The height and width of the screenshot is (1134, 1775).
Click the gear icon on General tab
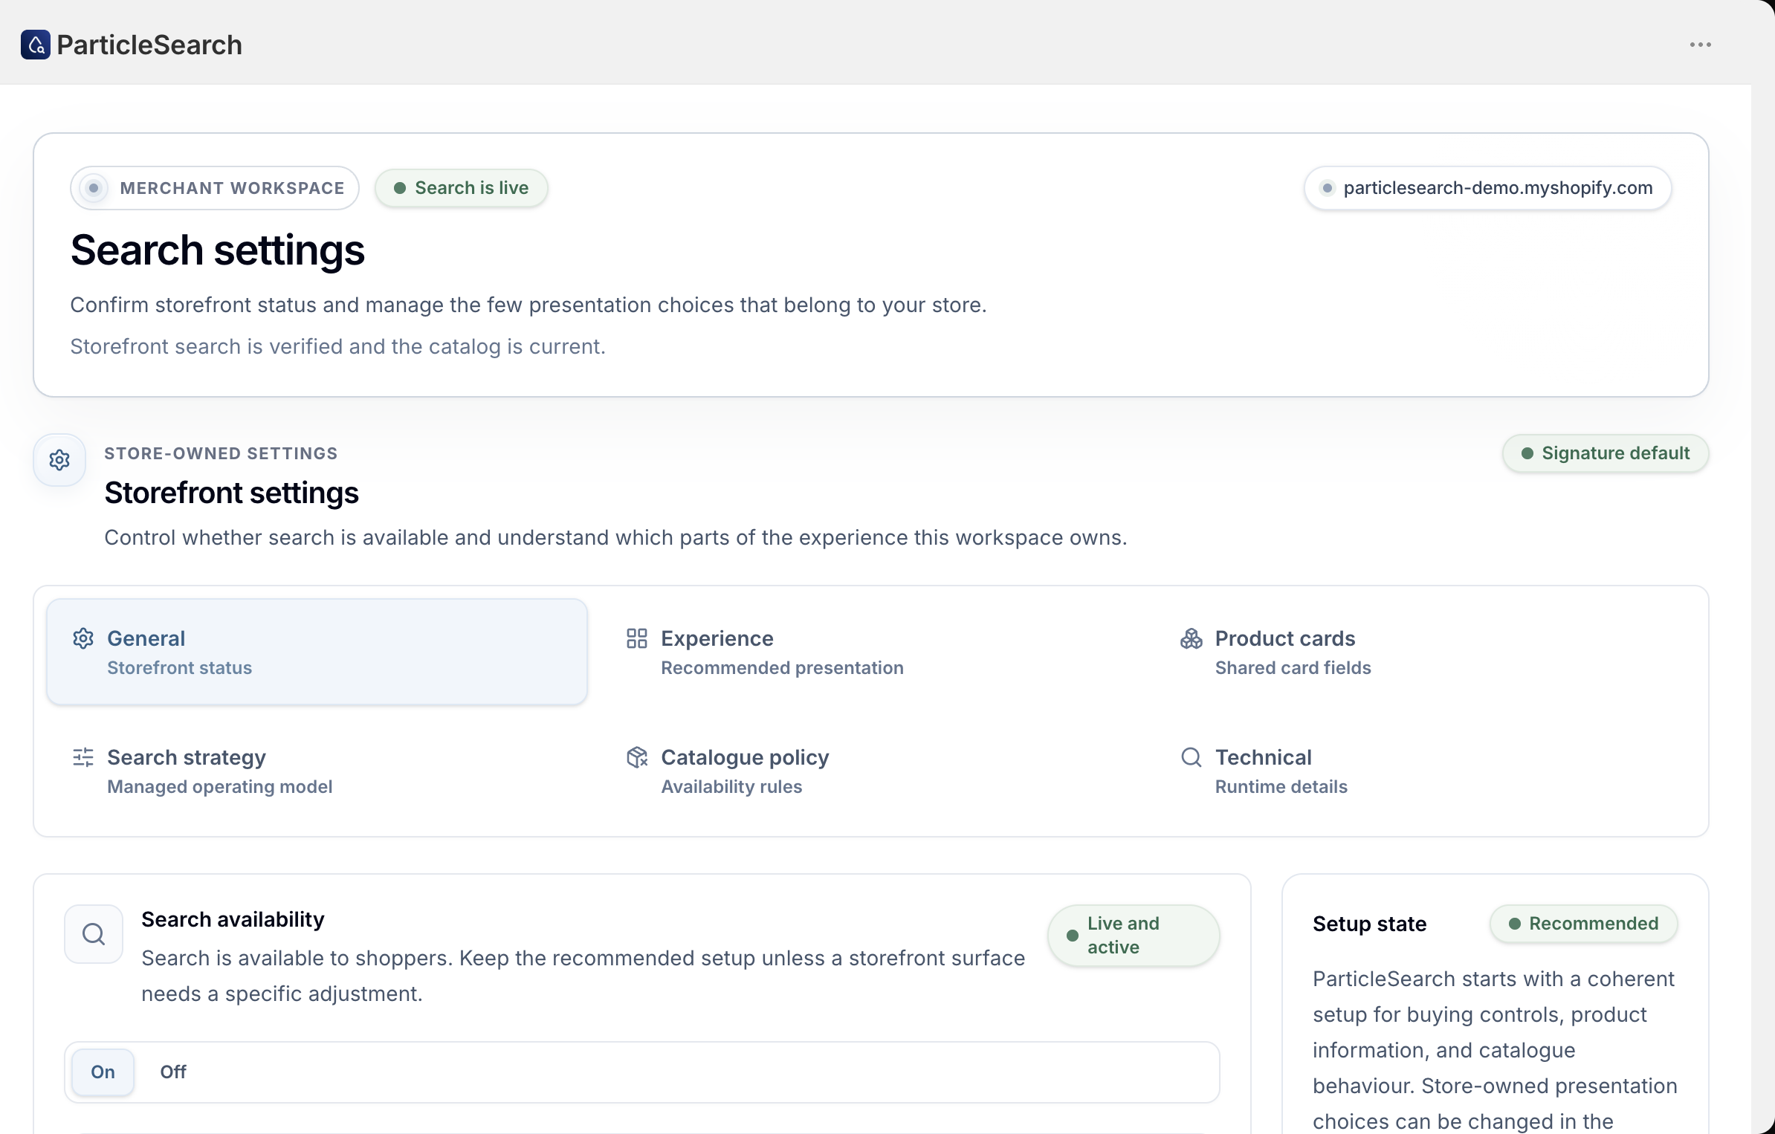(83, 638)
